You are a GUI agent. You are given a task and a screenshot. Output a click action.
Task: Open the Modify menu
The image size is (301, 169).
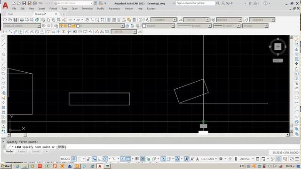(101, 8)
